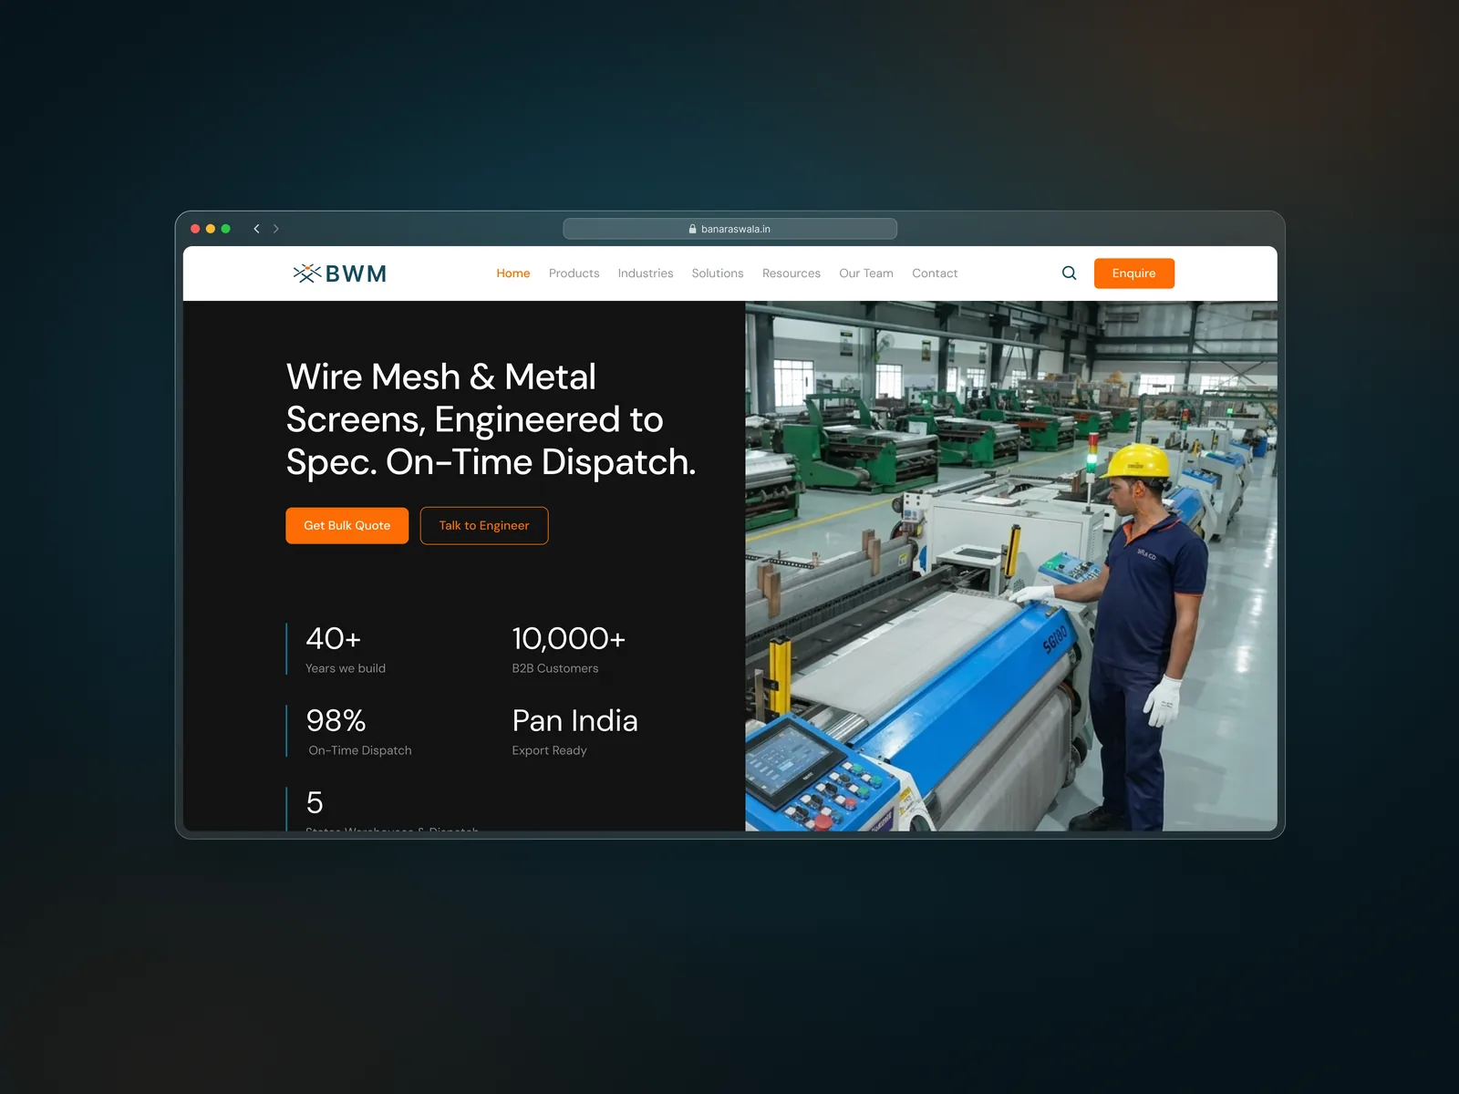Select the Home navigation item
Viewport: 1459px width, 1094px height.
(513, 273)
